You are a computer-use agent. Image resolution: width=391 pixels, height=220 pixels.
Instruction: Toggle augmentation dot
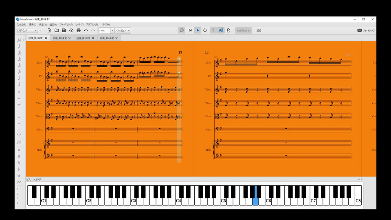click(x=19, y=111)
